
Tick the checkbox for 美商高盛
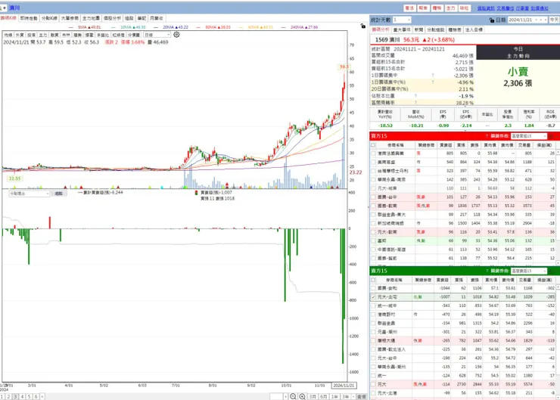373,162
